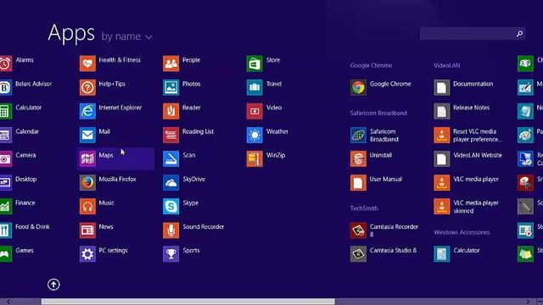
Task: Open VideoLAN Website shortcut
Action: tap(468, 158)
